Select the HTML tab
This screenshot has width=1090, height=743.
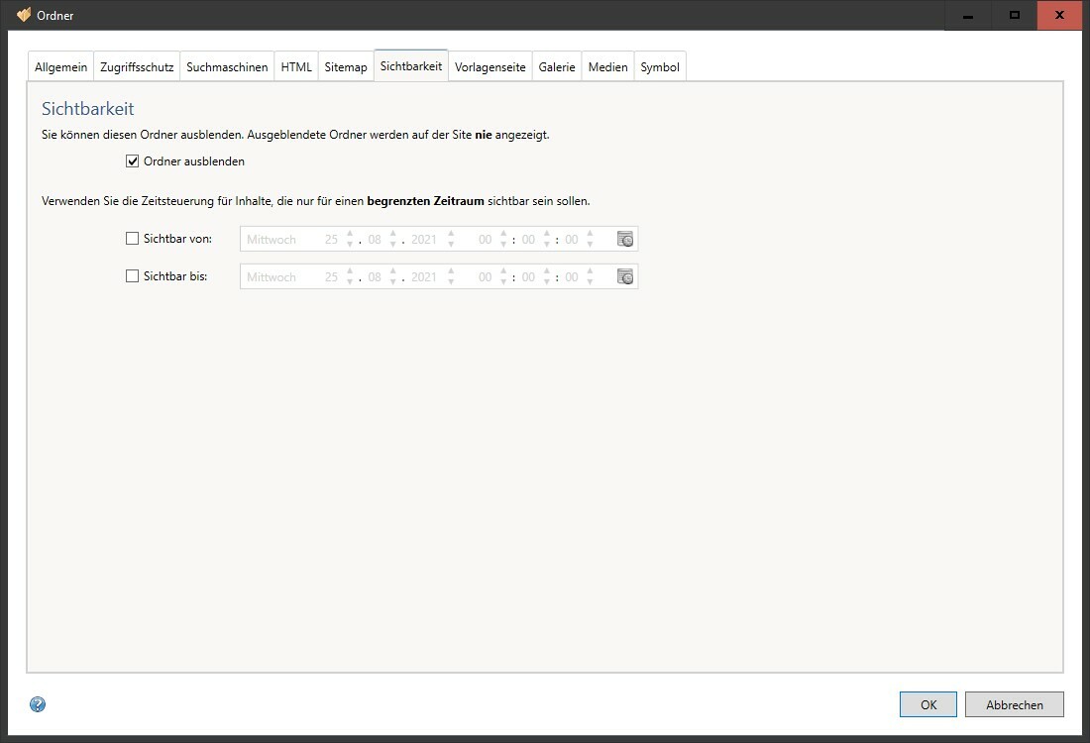click(296, 66)
